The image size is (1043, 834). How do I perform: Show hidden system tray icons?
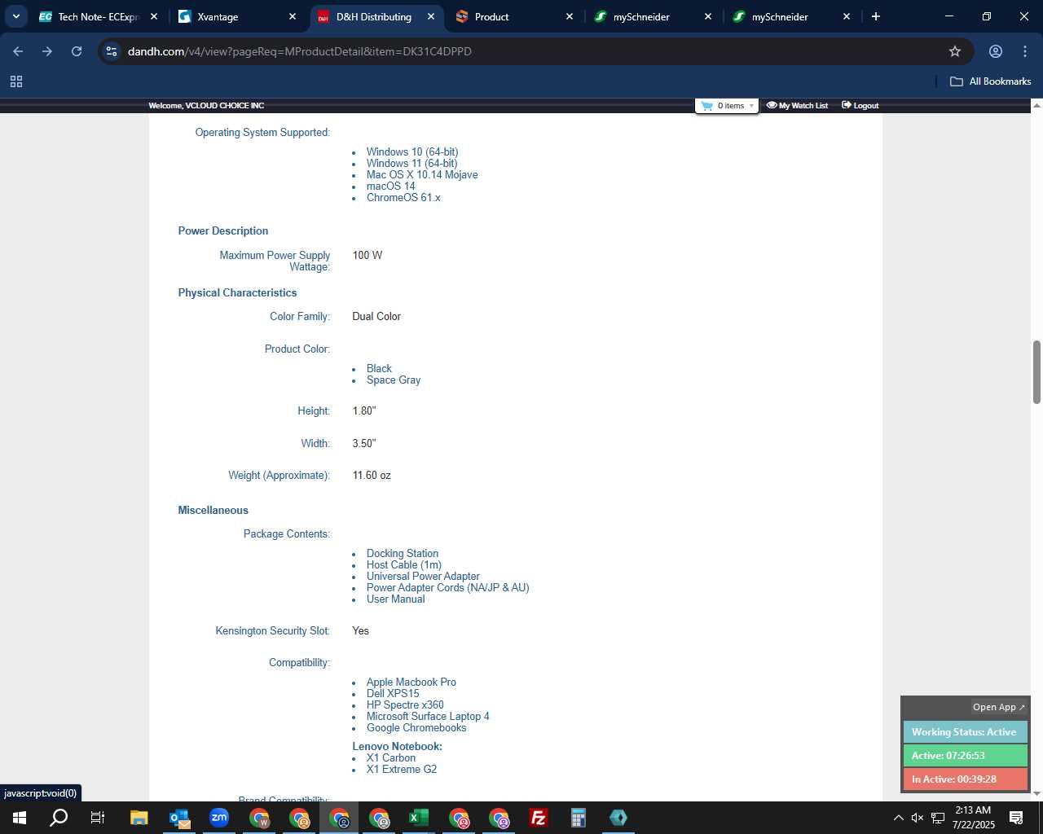click(x=898, y=818)
